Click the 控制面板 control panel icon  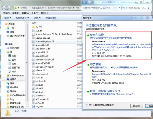point(8,87)
